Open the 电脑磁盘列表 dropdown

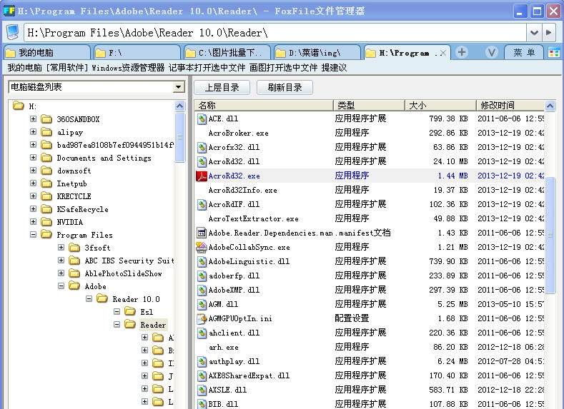pos(178,87)
